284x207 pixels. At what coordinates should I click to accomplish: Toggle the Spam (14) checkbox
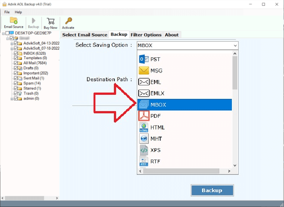click(16, 83)
